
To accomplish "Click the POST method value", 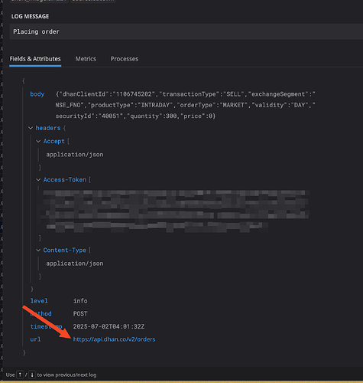I will click(80, 313).
